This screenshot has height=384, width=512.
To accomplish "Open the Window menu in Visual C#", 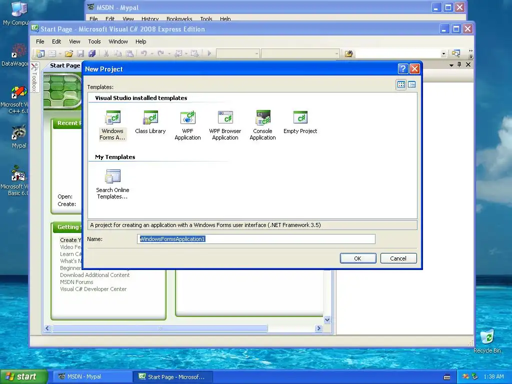I will (x=118, y=41).
